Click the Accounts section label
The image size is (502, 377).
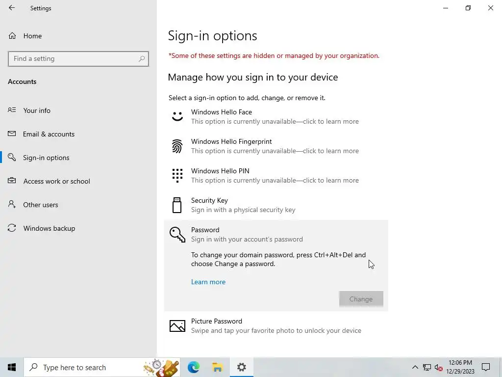pyautogui.click(x=22, y=81)
